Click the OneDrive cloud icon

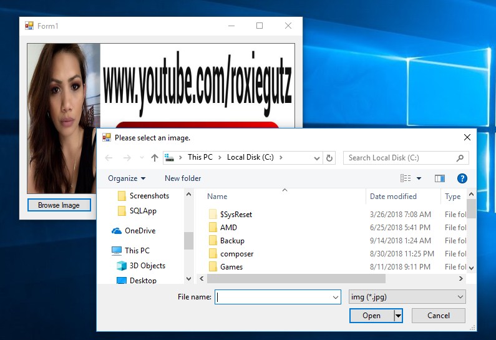[117, 231]
